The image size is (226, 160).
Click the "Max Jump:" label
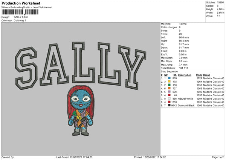pos(167,65)
